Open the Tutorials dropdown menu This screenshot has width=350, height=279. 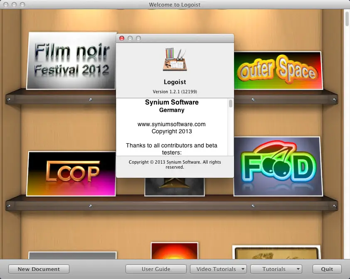(x=276, y=269)
